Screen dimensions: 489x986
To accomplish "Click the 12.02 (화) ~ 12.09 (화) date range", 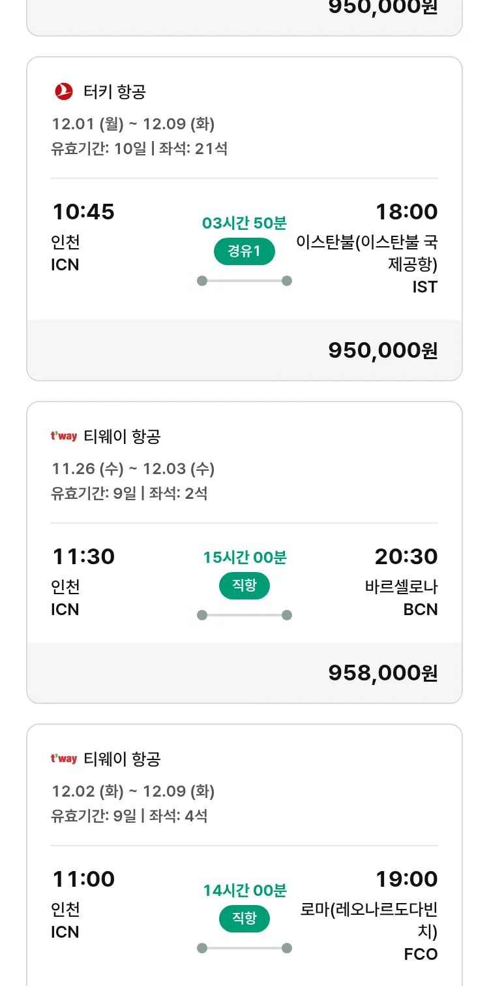I will click(133, 791).
